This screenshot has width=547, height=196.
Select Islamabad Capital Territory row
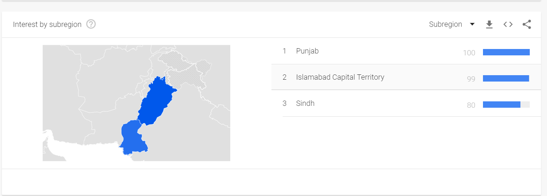pos(340,77)
